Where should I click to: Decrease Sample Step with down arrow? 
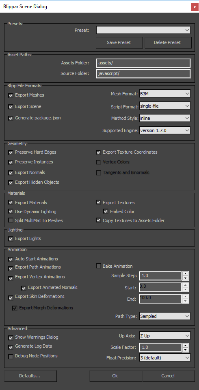point(186,278)
